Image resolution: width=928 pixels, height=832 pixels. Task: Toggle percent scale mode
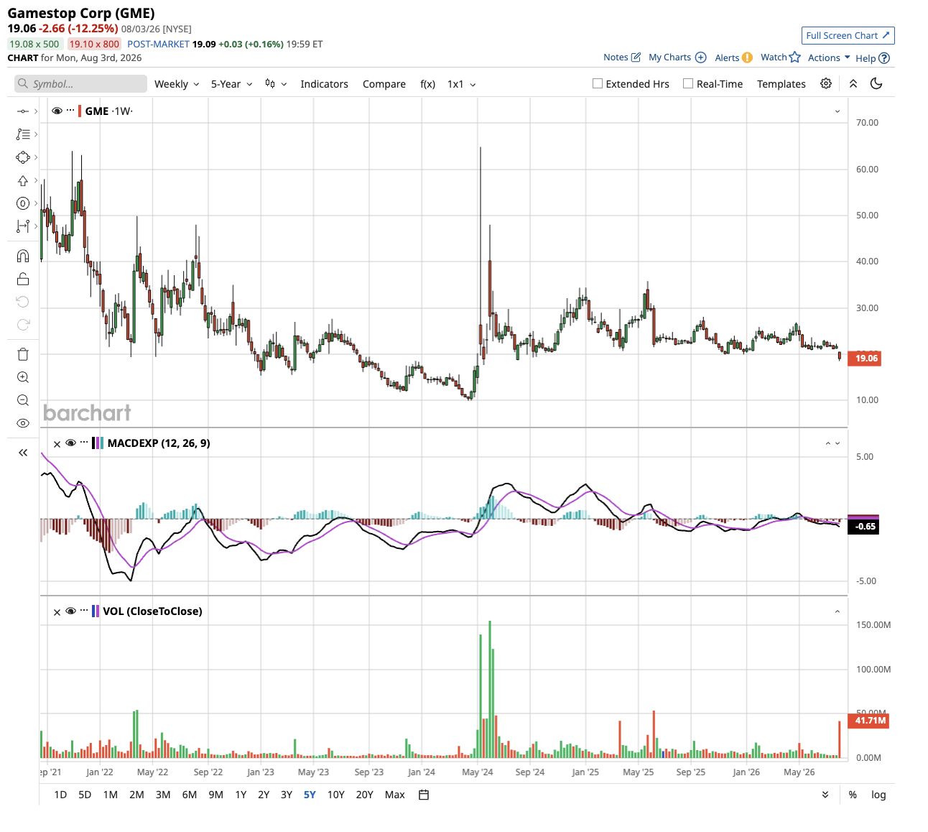(x=853, y=795)
